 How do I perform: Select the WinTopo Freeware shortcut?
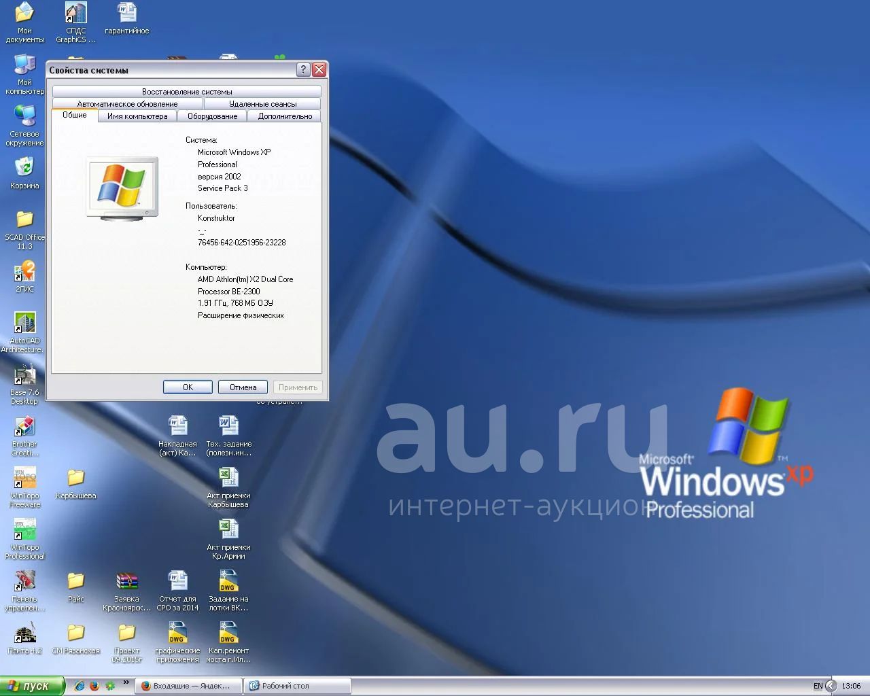click(24, 487)
